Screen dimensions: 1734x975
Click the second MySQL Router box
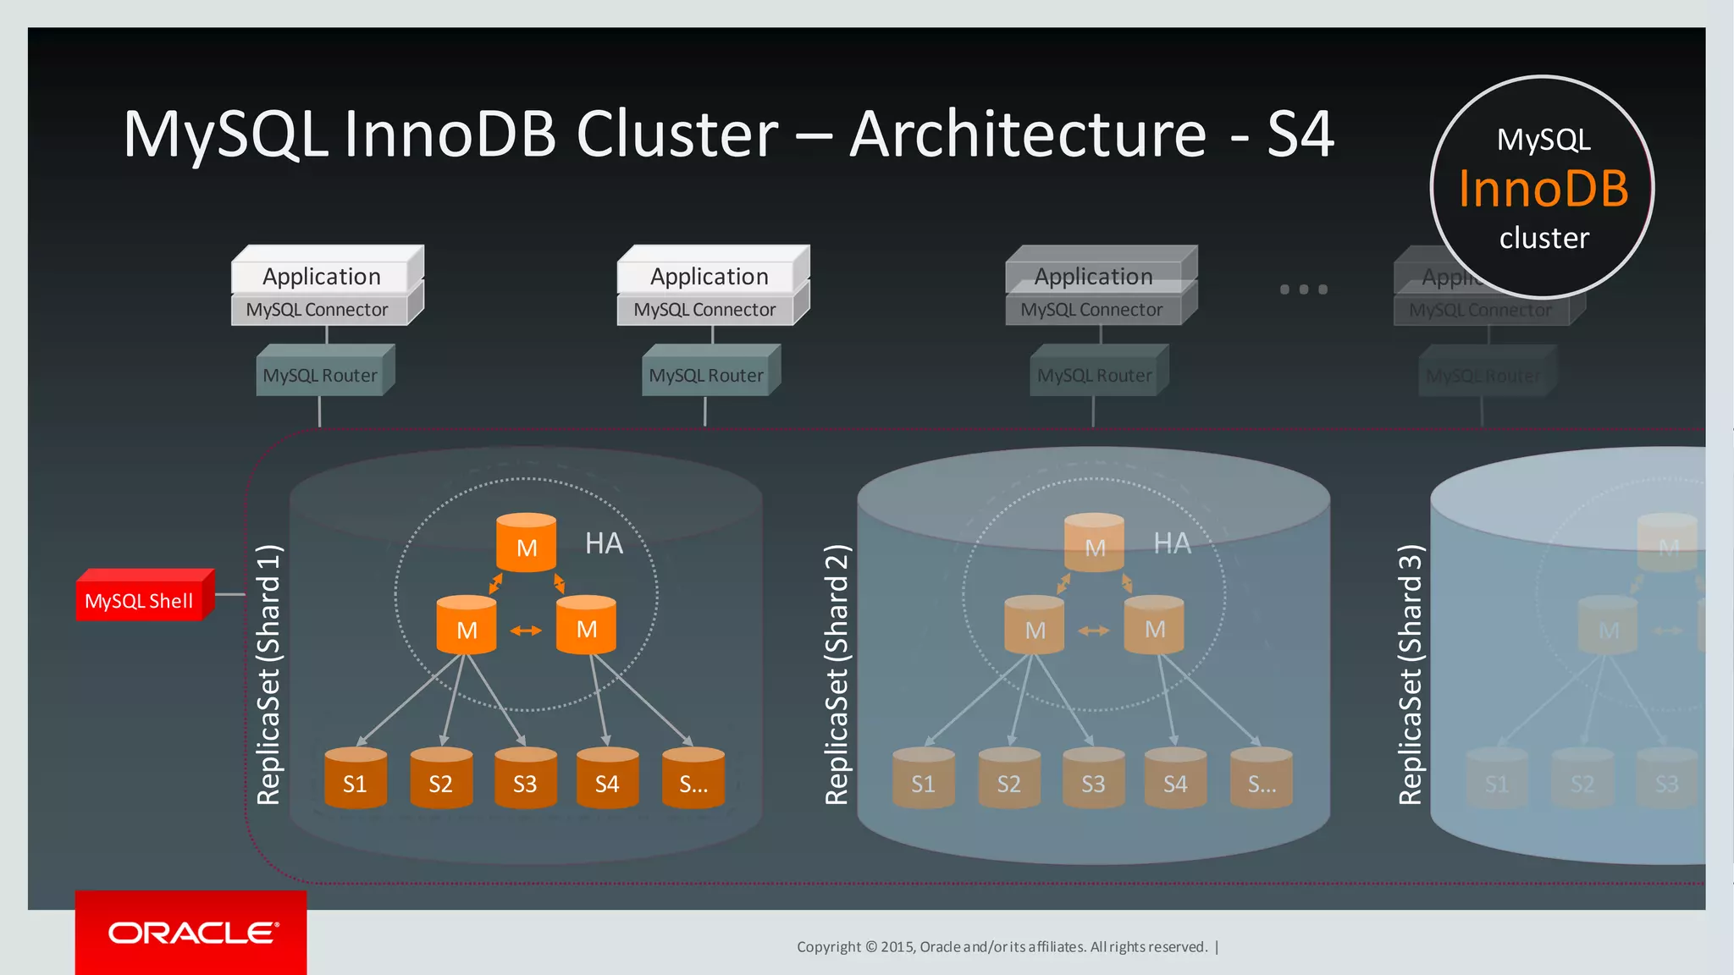[706, 375]
